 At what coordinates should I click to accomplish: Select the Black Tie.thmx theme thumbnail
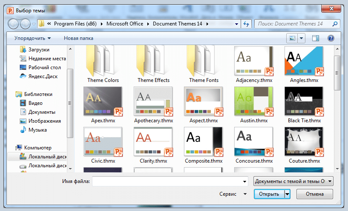point(304,101)
